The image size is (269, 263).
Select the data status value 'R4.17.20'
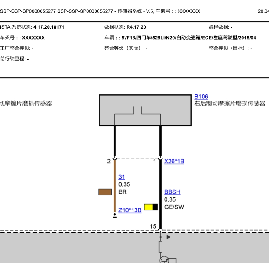(x=136, y=27)
